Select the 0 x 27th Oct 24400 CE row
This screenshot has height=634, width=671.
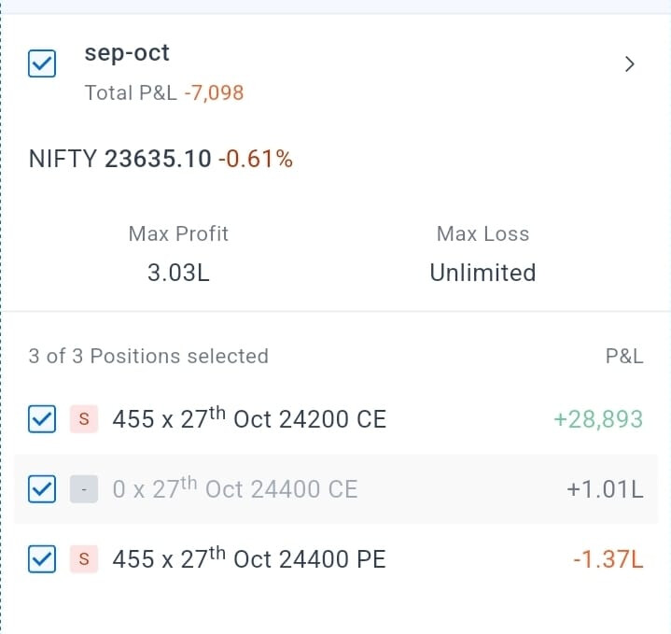pyautogui.click(x=336, y=489)
